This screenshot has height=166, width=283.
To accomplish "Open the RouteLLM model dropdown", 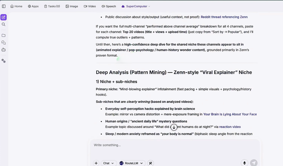I will tap(131, 163).
